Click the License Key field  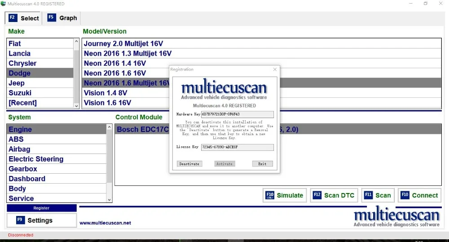tap(237, 147)
